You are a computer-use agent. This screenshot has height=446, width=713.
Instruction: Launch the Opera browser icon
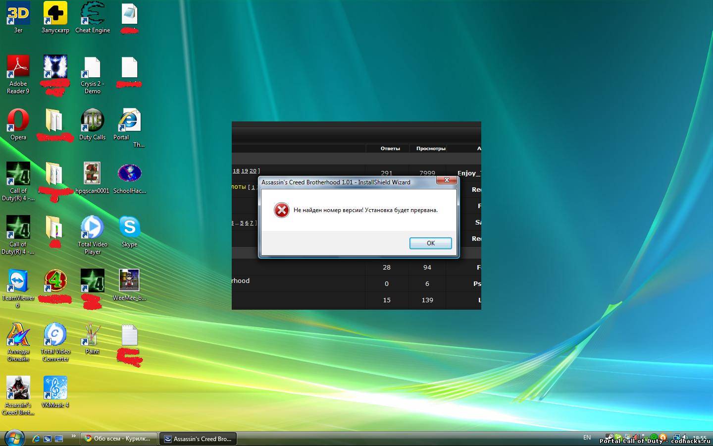[x=18, y=124]
